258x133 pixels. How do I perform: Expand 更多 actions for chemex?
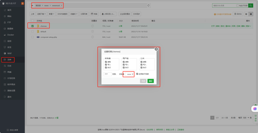[248, 26]
